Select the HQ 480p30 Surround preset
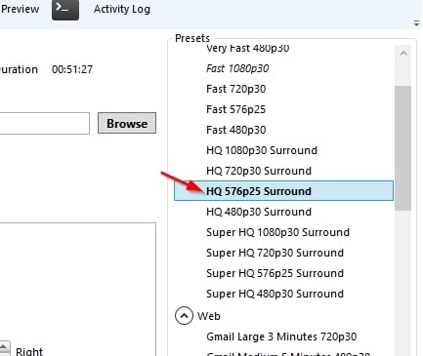This screenshot has height=356, width=423. pyautogui.click(x=259, y=212)
